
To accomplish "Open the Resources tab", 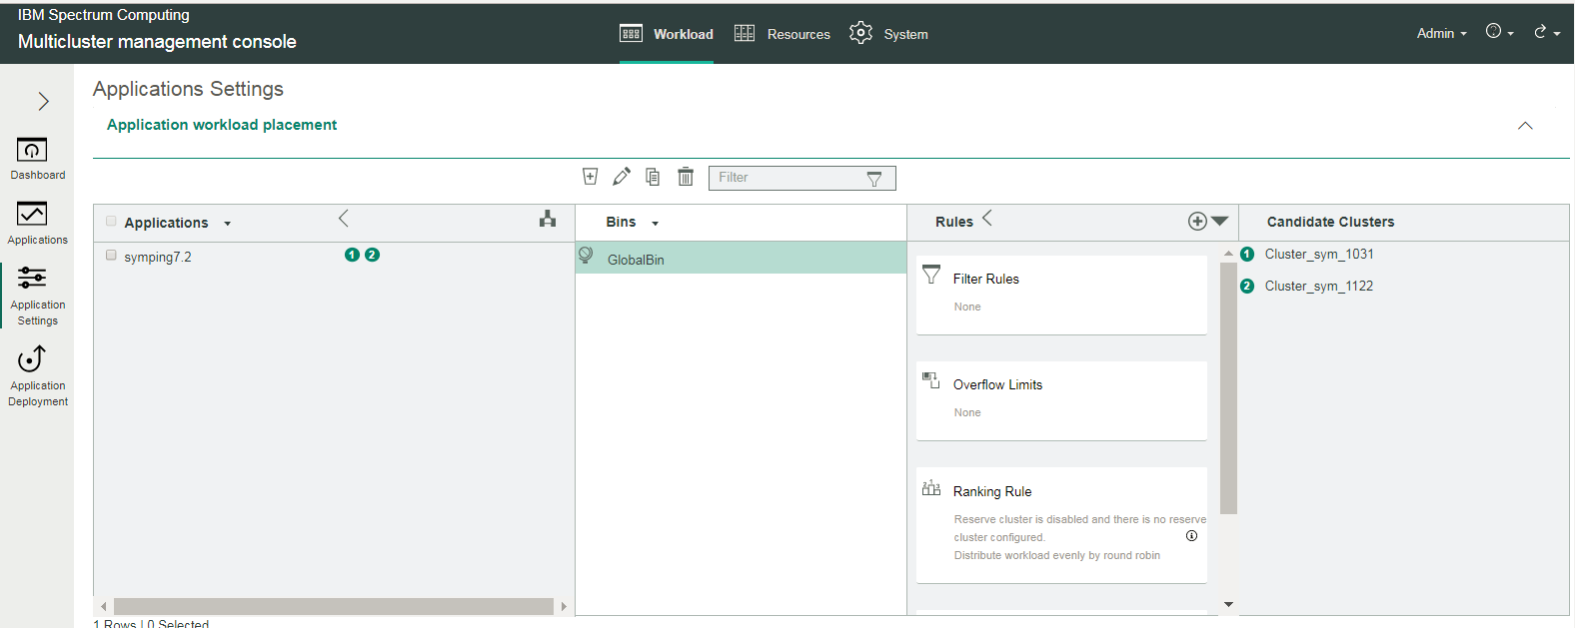I will click(x=783, y=34).
